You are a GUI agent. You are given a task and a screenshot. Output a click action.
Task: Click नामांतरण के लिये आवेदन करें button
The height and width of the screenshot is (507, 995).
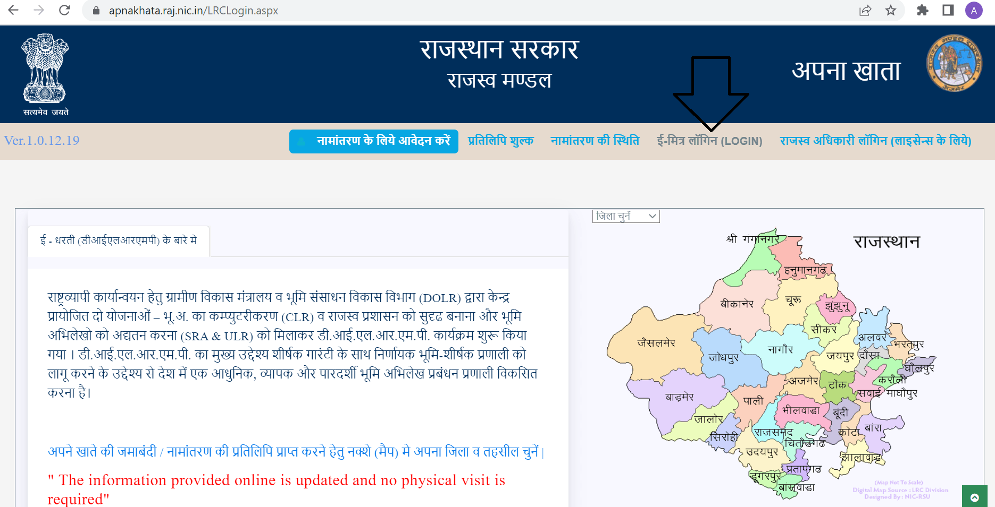(x=373, y=141)
